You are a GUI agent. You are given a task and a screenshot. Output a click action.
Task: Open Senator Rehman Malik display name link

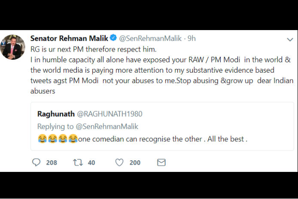[x=69, y=38]
